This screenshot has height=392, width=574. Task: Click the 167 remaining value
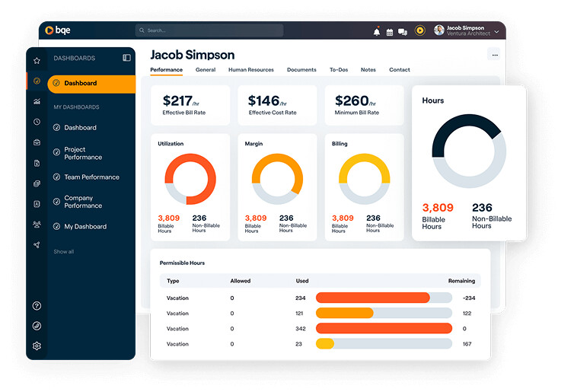point(467,344)
